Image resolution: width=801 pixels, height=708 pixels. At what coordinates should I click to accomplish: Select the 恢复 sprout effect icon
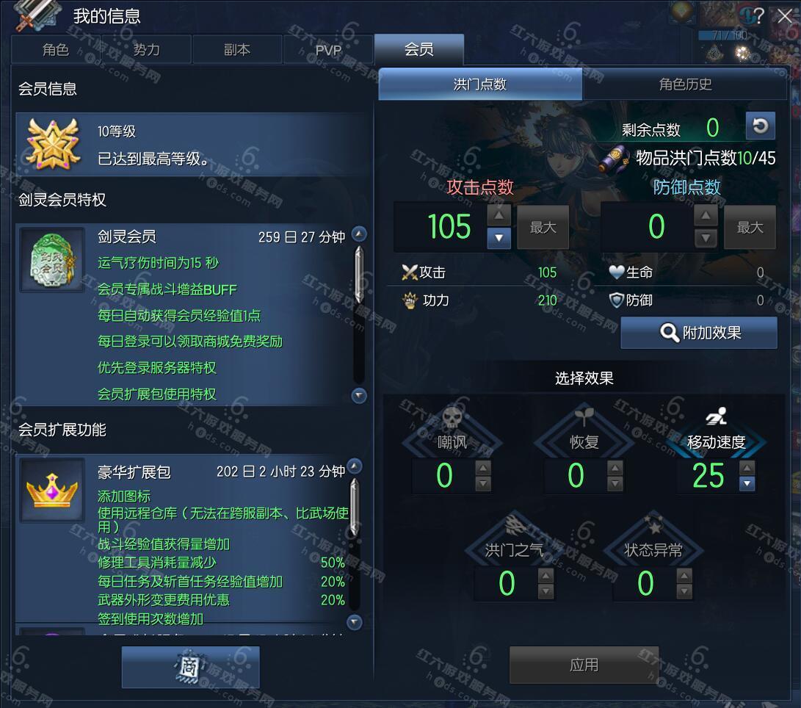click(x=584, y=416)
